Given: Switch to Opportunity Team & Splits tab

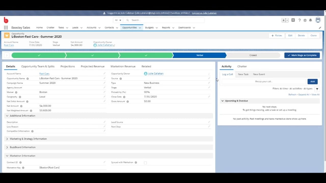Looking at the screenshot, I should click(38, 66).
